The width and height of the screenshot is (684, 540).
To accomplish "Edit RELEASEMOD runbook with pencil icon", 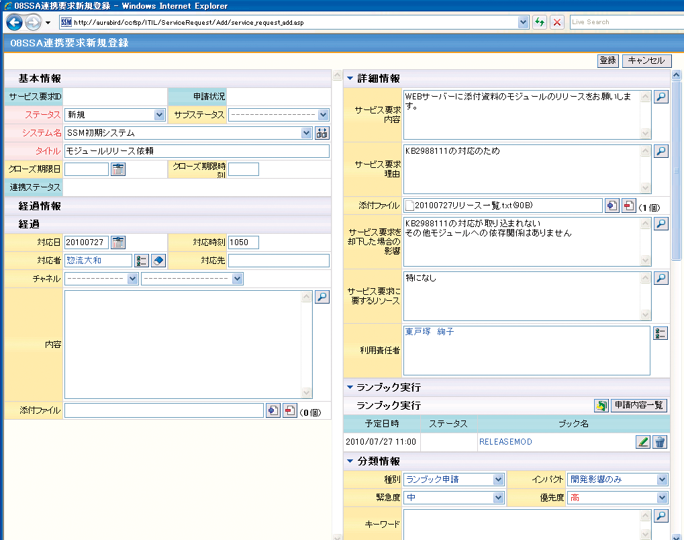I will click(642, 442).
